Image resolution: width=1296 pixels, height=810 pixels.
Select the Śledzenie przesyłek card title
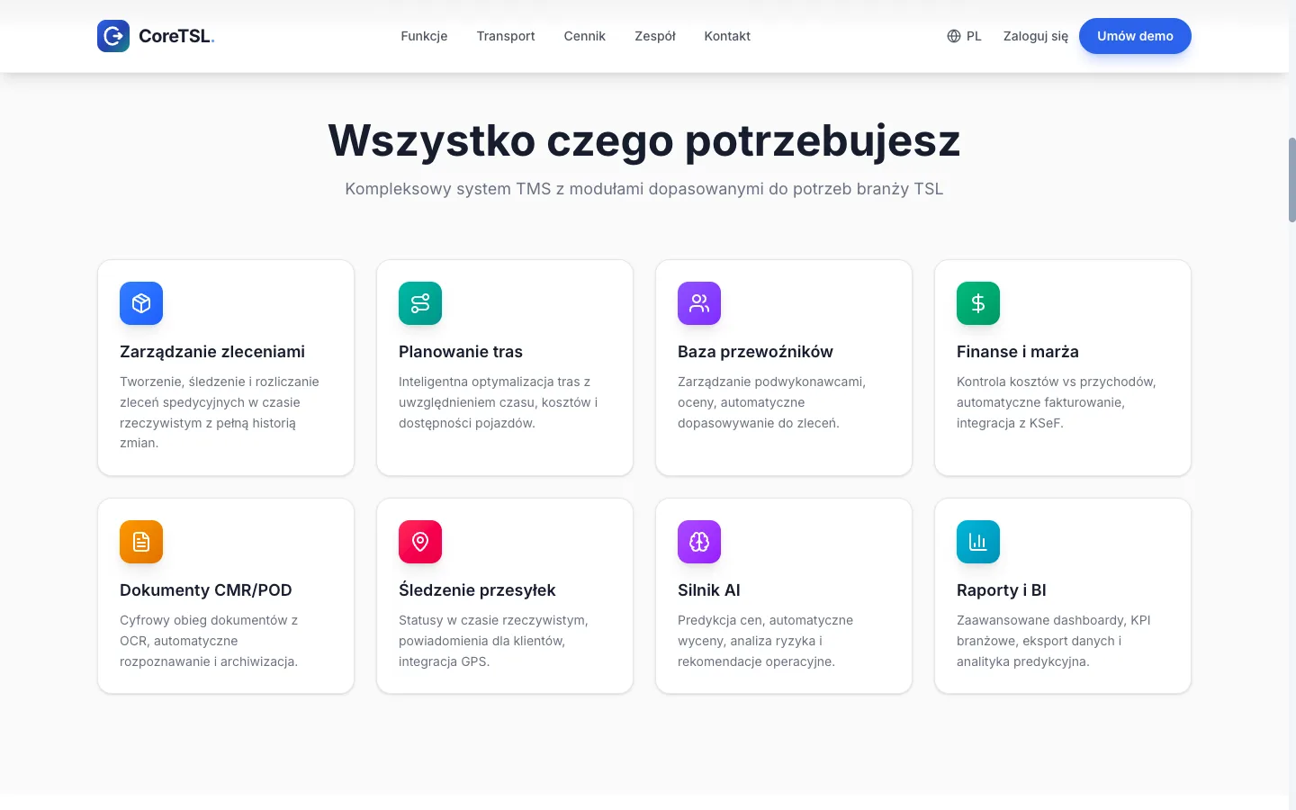coord(477,590)
